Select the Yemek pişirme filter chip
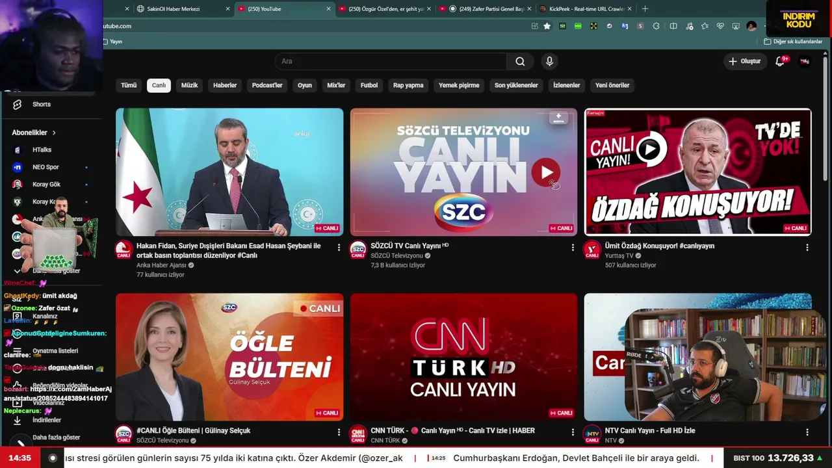This screenshot has height=468, width=832. click(459, 85)
